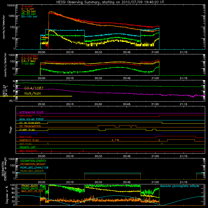The image size is (208, 208).
Task: Click the yellow FRONT_RATIO legend label
Action: click(30, 186)
